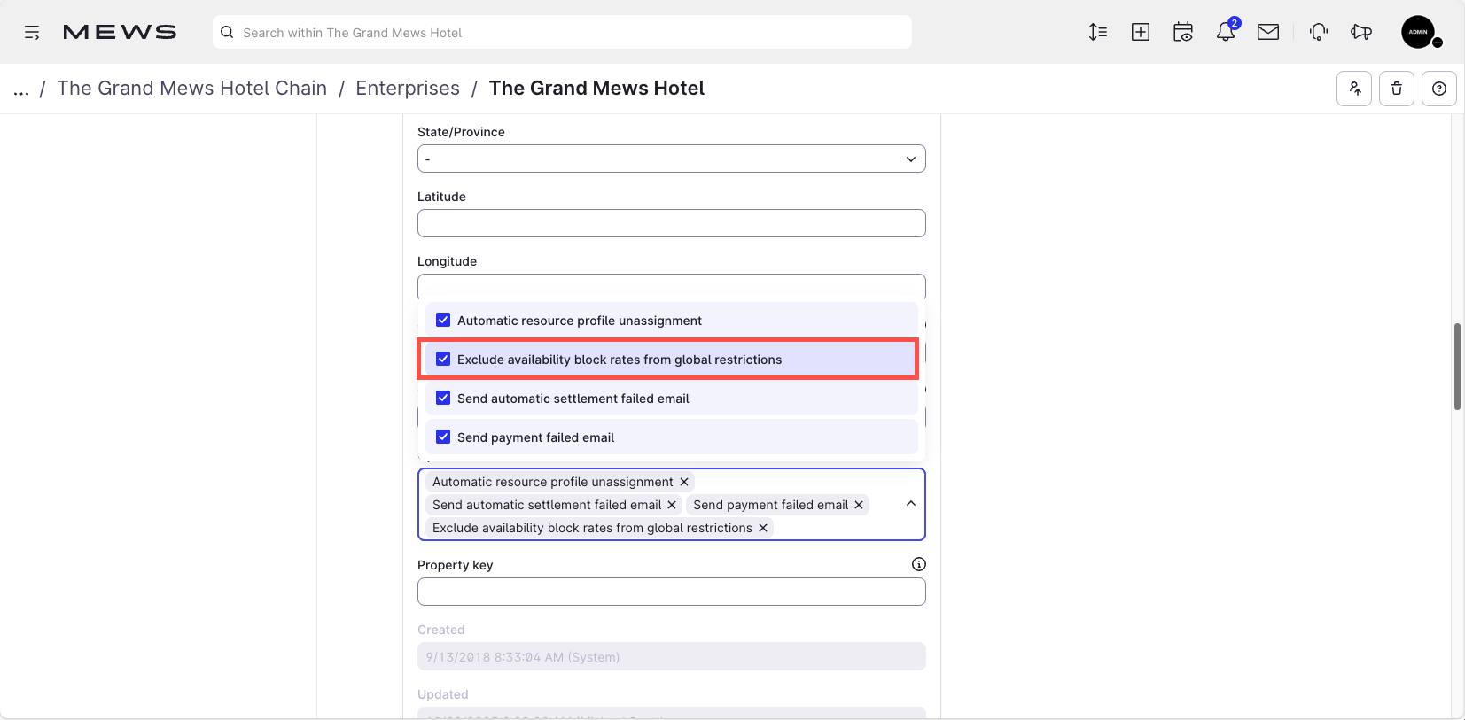Remove Automatic resource profile unassignment tag
The height and width of the screenshot is (720, 1465).
(684, 482)
